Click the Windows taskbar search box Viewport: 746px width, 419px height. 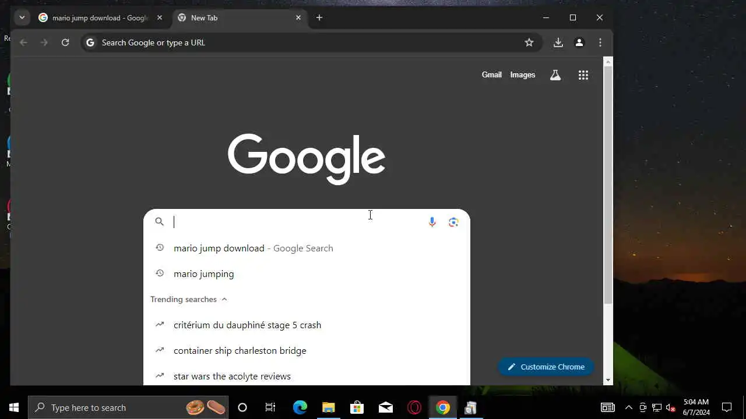[128, 407]
